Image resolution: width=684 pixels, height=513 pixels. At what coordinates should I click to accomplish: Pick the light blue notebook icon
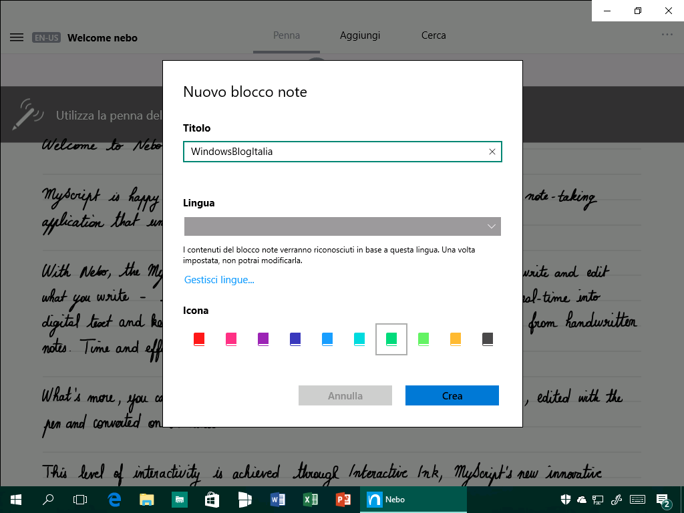[x=327, y=339]
